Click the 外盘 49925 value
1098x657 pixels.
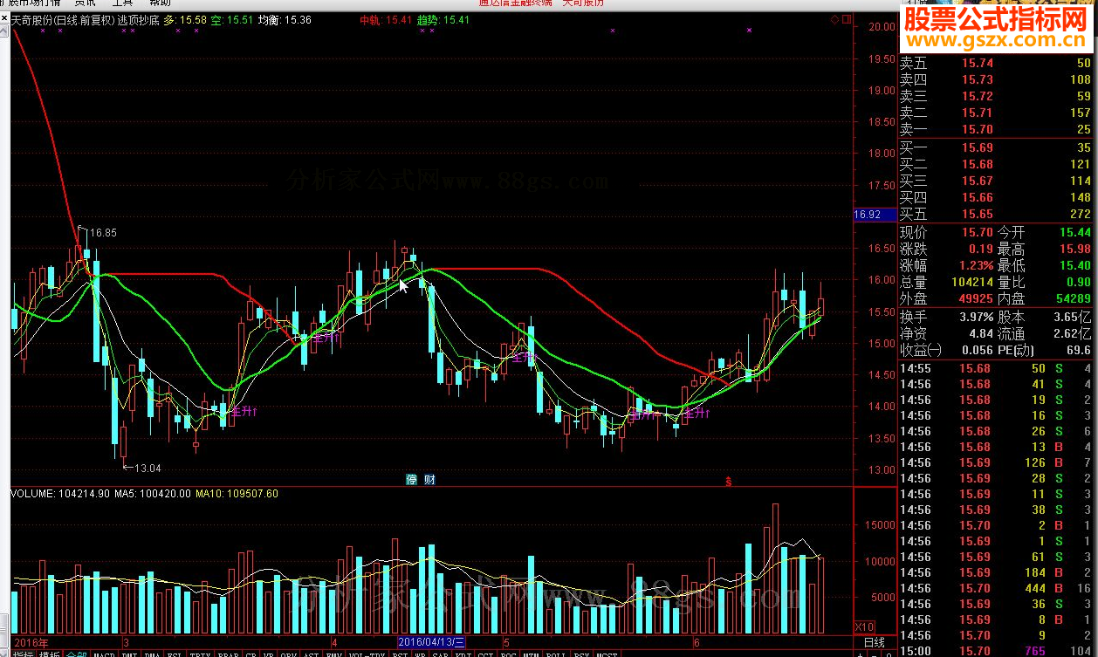(974, 299)
